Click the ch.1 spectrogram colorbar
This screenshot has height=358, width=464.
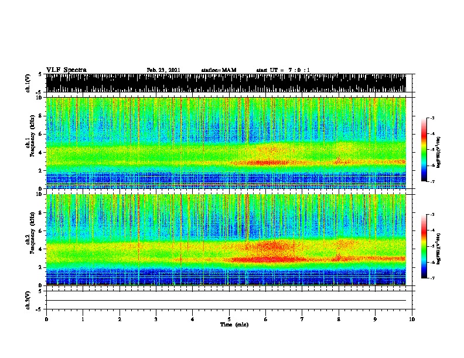tap(424, 150)
